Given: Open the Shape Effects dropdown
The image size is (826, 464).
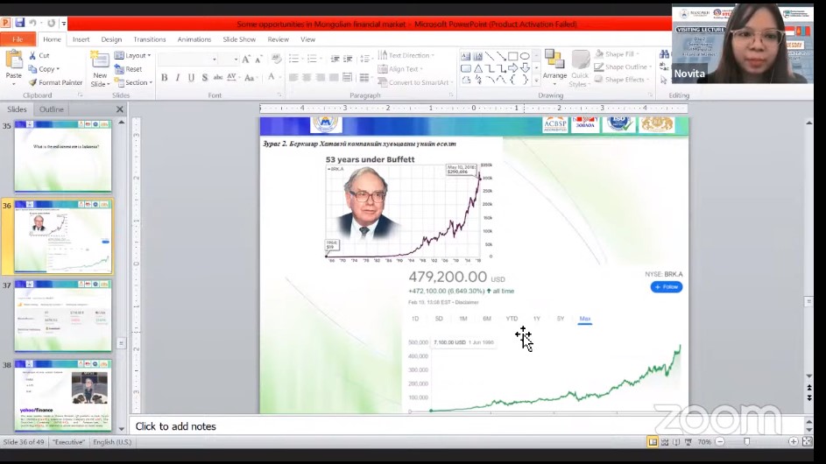Looking at the screenshot, I should (622, 80).
